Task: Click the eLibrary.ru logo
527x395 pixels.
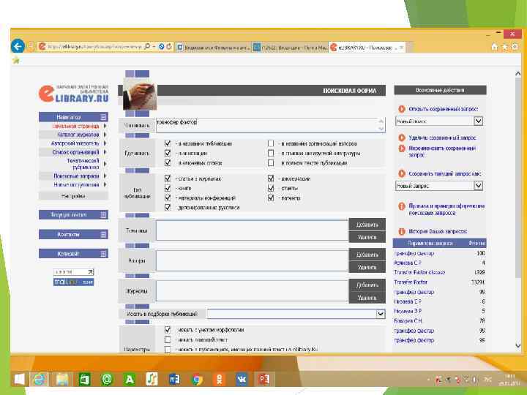Action: pyautogui.click(x=74, y=94)
